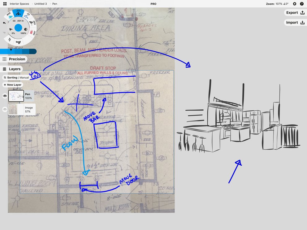This screenshot has width=307, height=230.
Task: Show the Image layer via its eye toggle
Action: coord(4,109)
